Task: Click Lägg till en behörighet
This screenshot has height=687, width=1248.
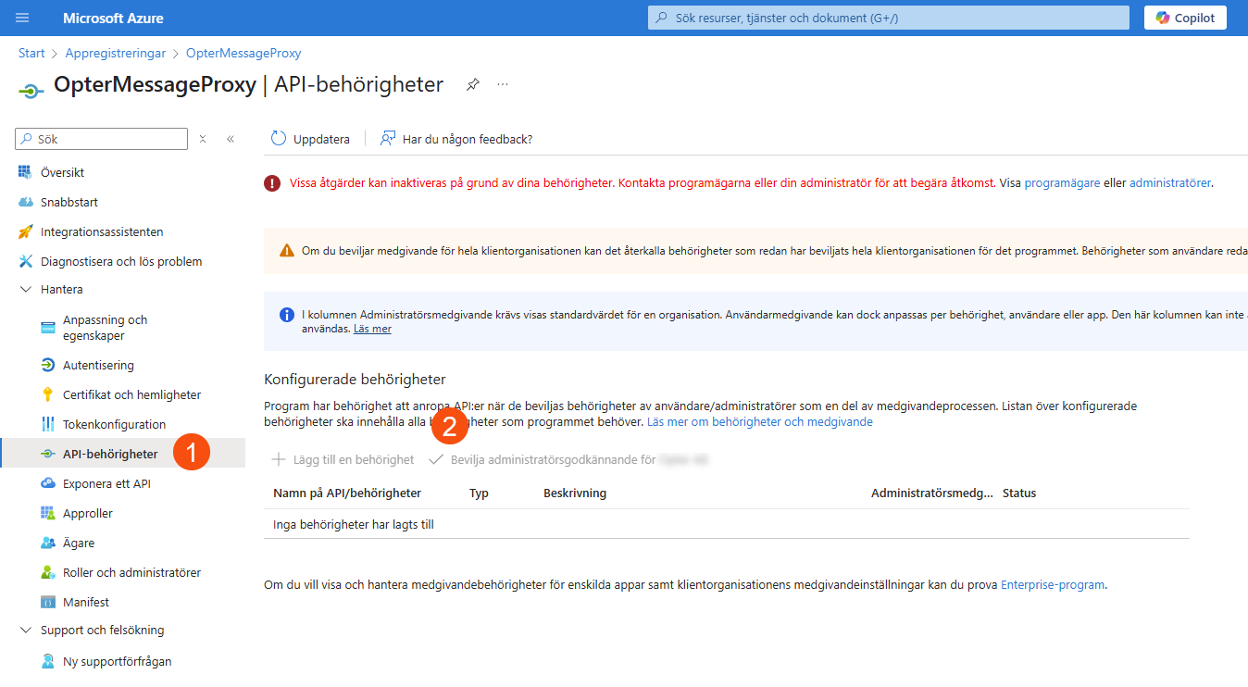Action: (x=343, y=459)
